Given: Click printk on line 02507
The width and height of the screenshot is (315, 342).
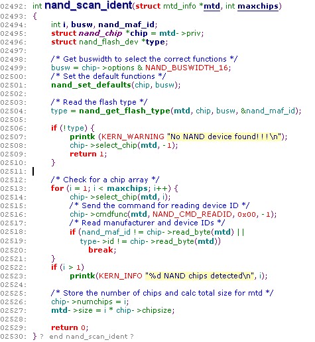Looking at the screenshot, I should tap(82, 137).
